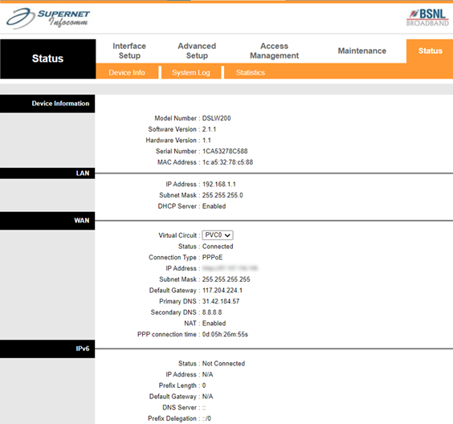Click the LAN IP address 192.168.1.1

click(219, 184)
